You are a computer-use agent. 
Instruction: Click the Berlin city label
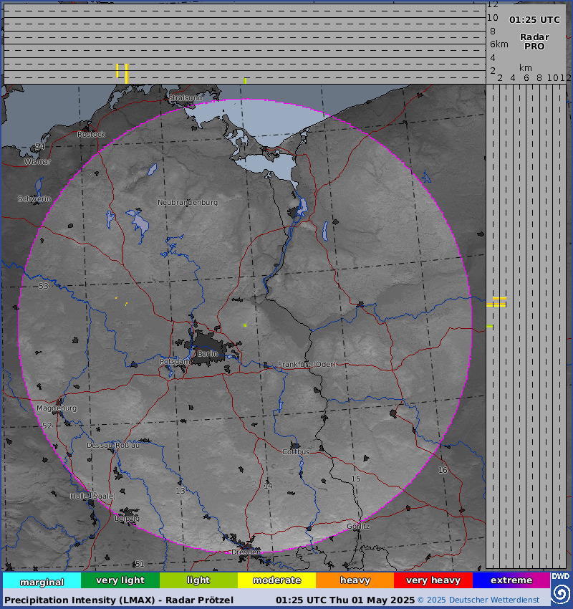[x=207, y=354]
